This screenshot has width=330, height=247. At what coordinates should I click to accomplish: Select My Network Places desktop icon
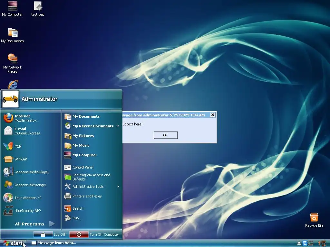tap(13, 63)
